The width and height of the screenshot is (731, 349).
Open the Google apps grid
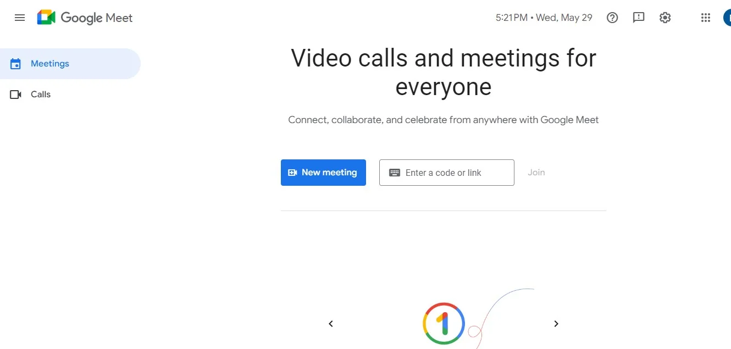click(x=706, y=18)
